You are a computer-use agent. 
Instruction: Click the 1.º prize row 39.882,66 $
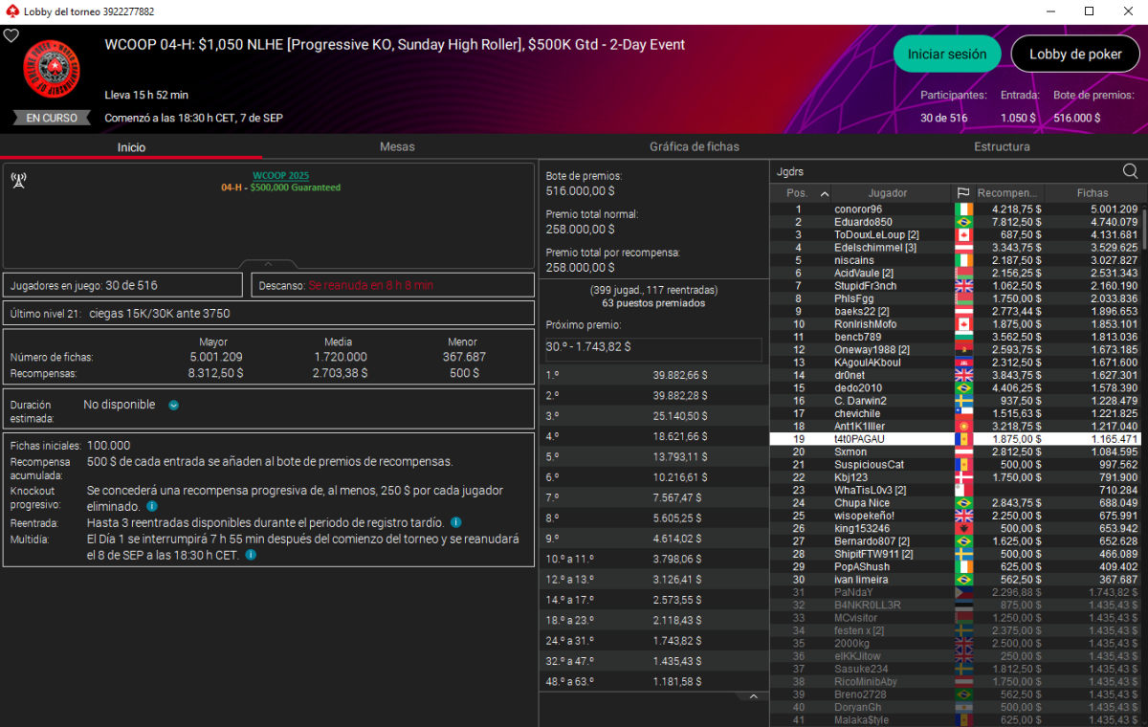click(653, 374)
